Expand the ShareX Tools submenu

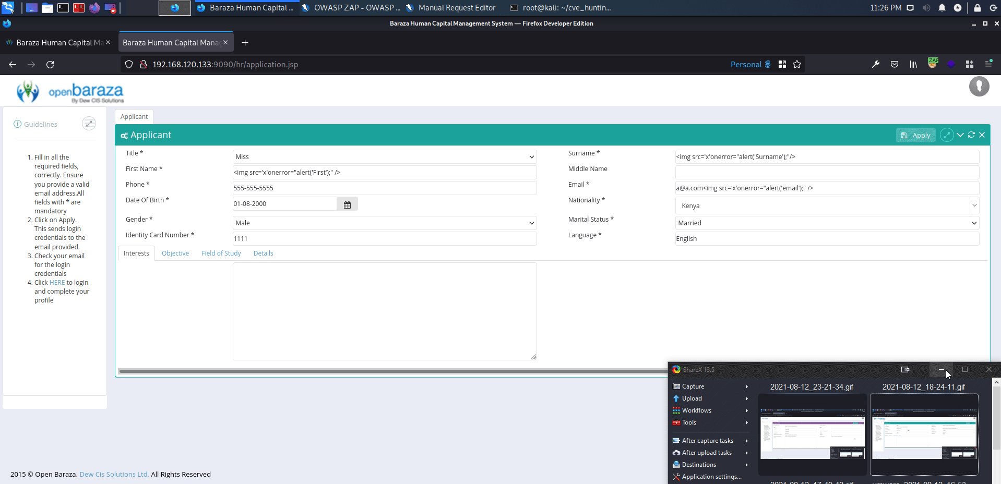coord(711,422)
